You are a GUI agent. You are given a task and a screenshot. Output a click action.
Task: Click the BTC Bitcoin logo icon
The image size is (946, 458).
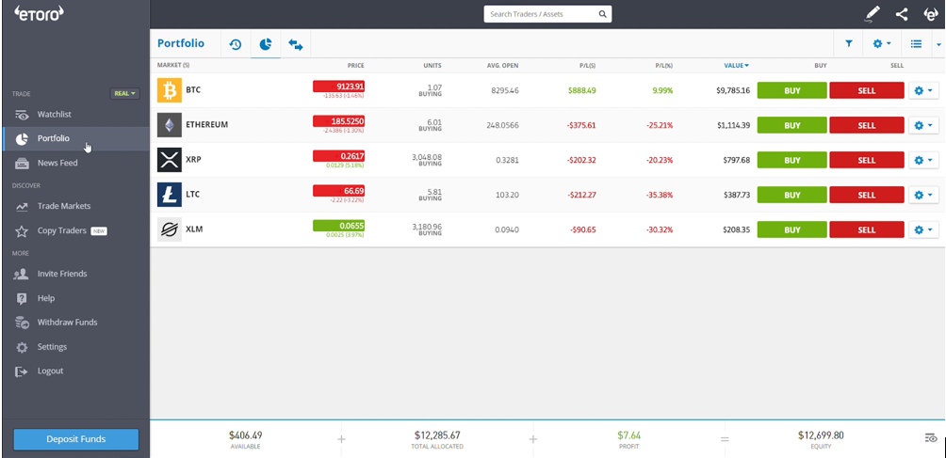(170, 90)
